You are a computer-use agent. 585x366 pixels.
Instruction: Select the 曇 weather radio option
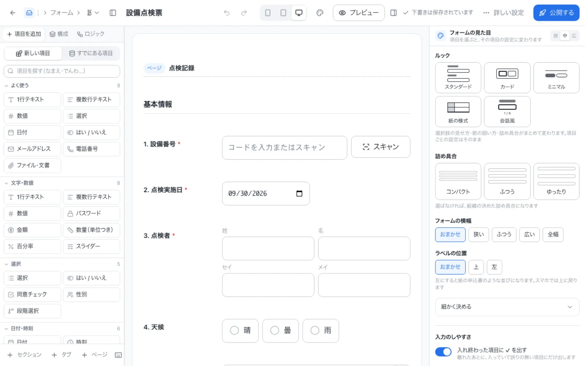[280, 330]
